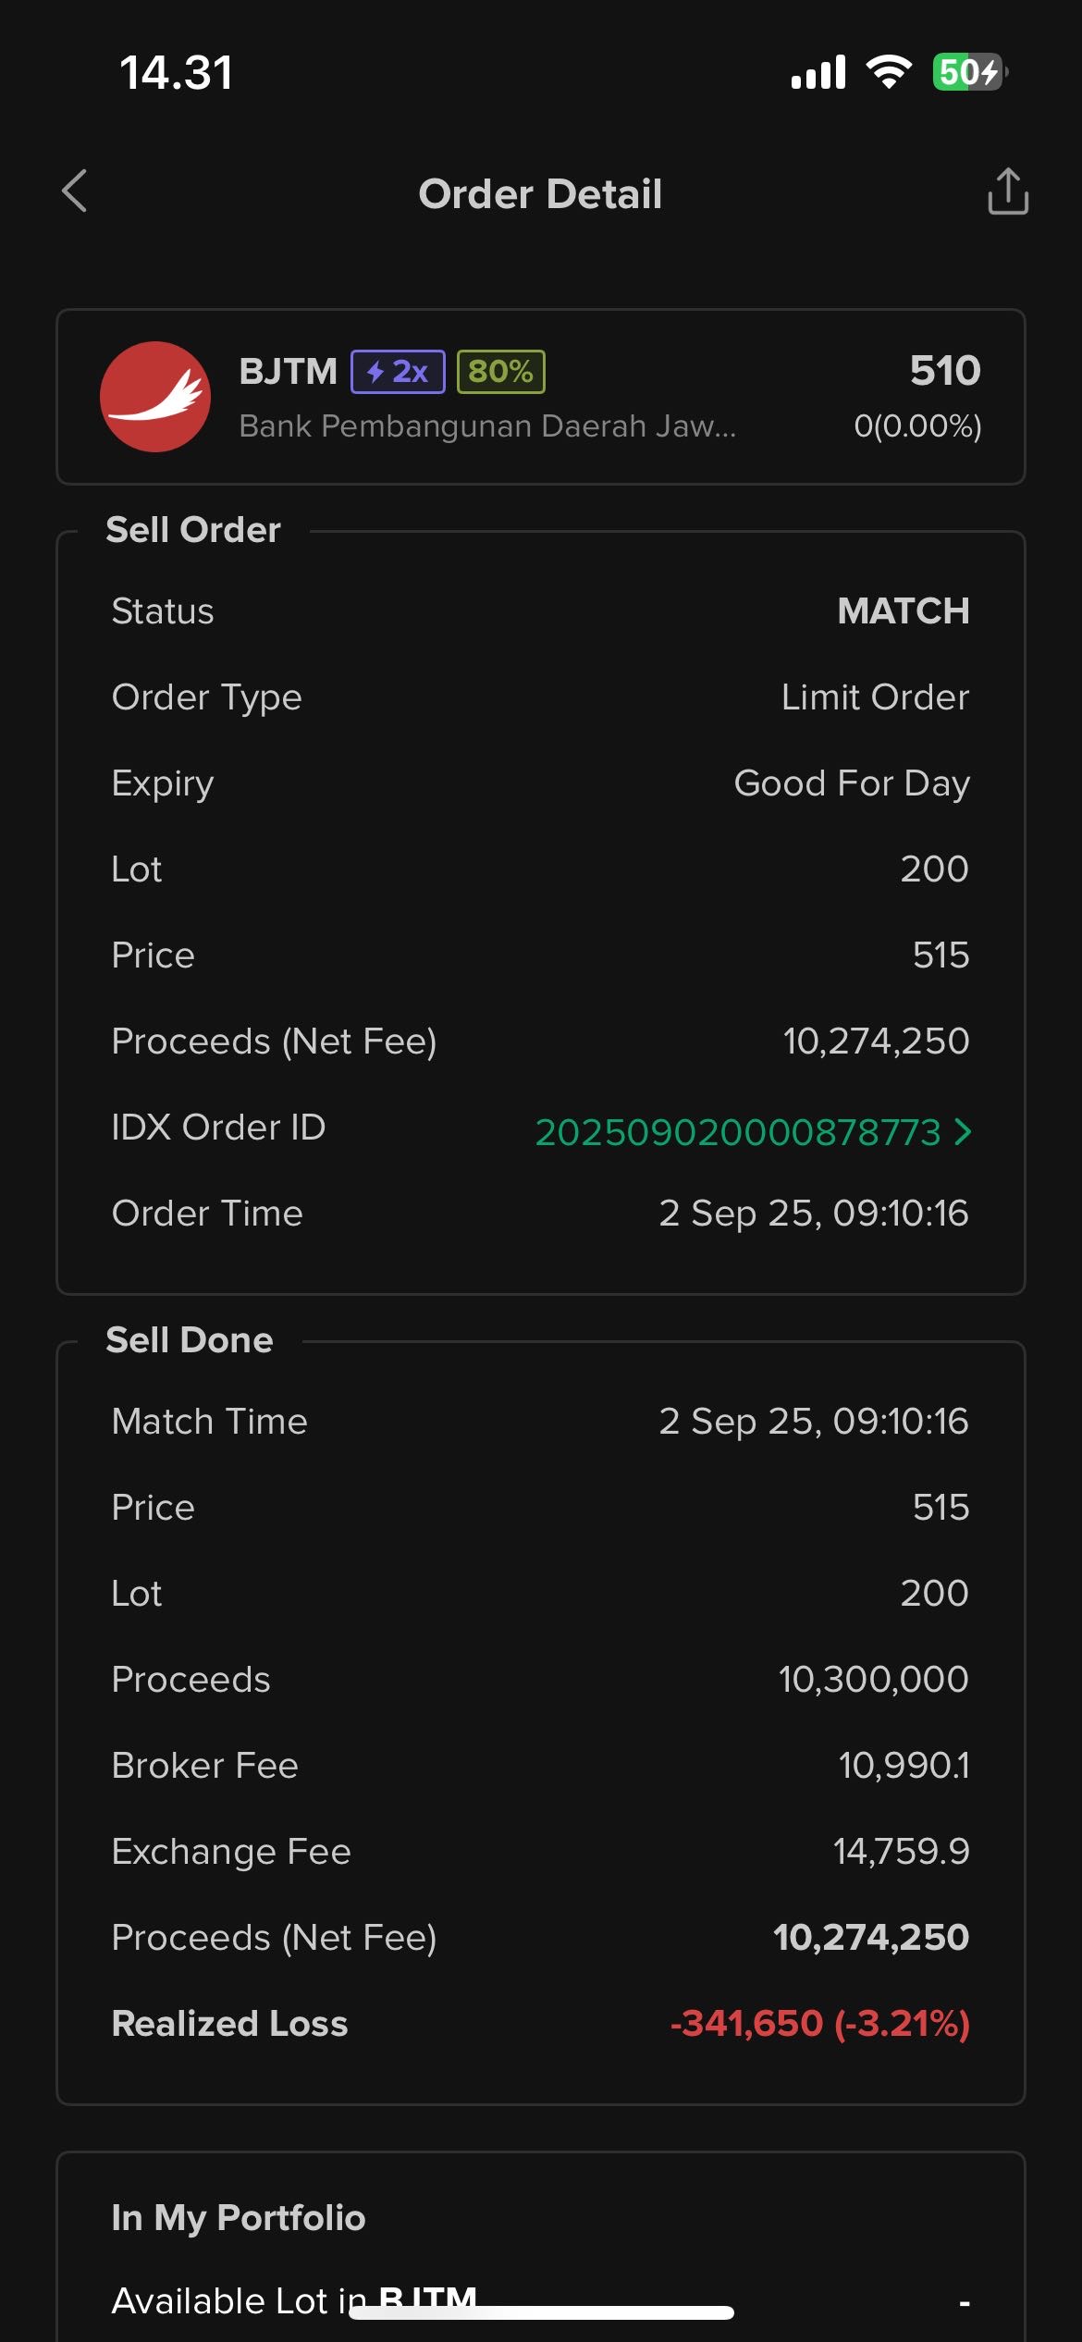
Task: Open the BJTM red bank logo
Action: (x=155, y=397)
